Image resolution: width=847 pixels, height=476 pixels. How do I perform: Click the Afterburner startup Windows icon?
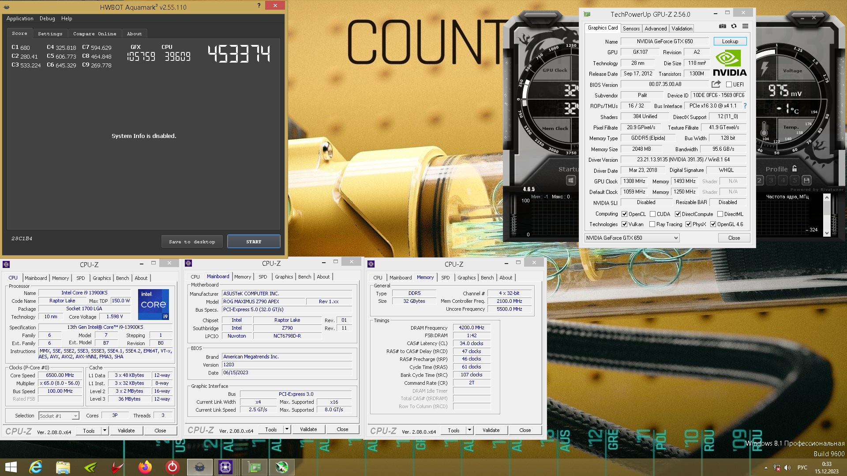tap(571, 180)
